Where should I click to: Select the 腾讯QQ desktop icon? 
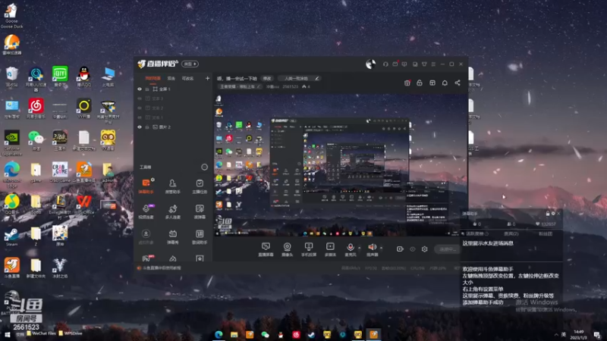pos(84,77)
